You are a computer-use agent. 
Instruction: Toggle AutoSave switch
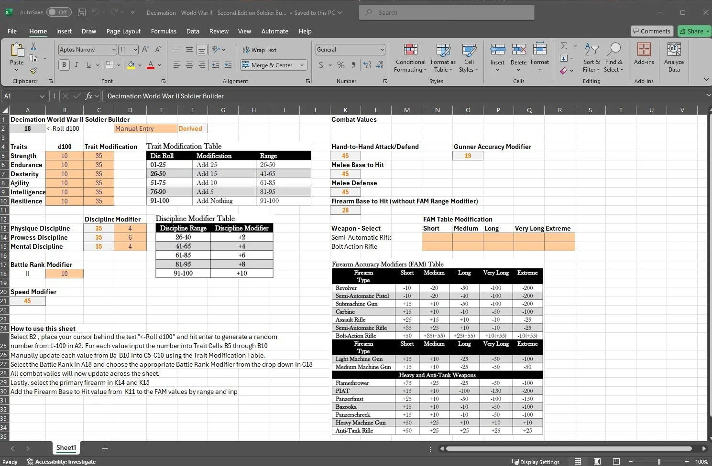[59, 12]
